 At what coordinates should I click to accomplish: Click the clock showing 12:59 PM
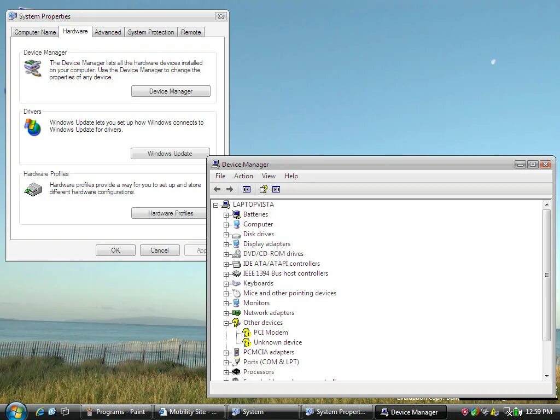[x=539, y=412]
